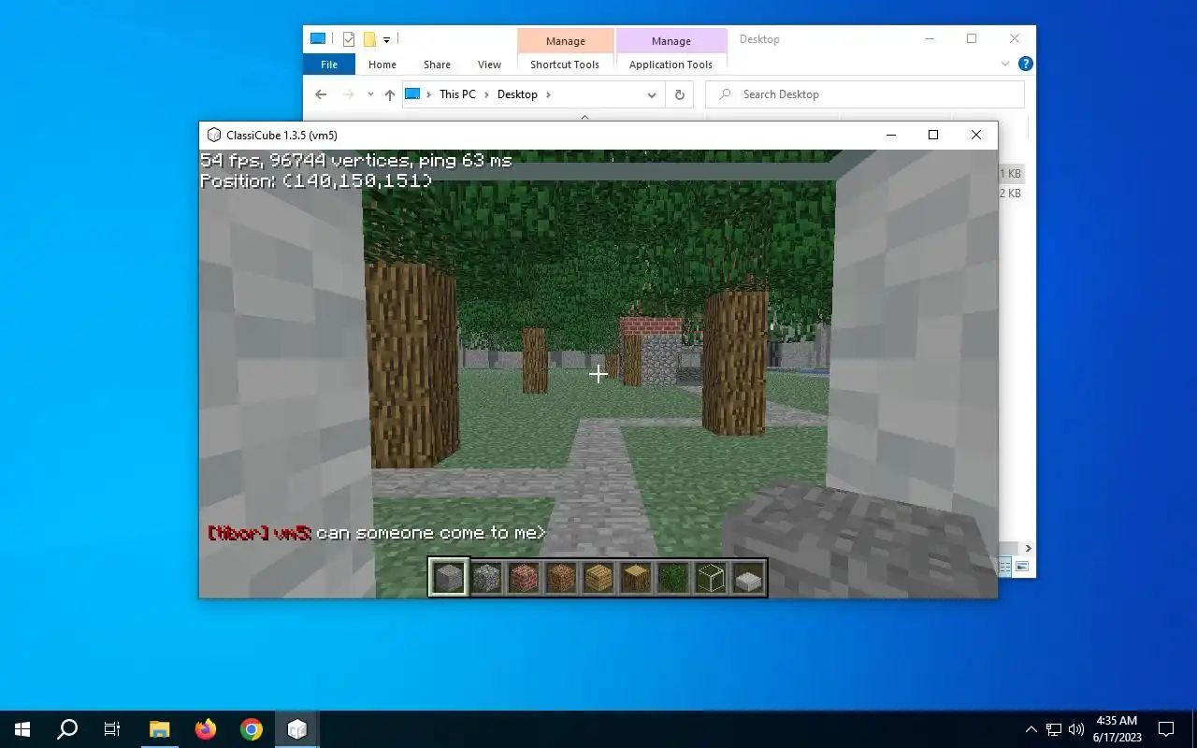The height and width of the screenshot is (748, 1197).
Task: Open the Share ribbon tab
Action: point(437,65)
